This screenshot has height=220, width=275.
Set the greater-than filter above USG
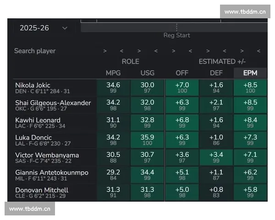tap(139, 51)
